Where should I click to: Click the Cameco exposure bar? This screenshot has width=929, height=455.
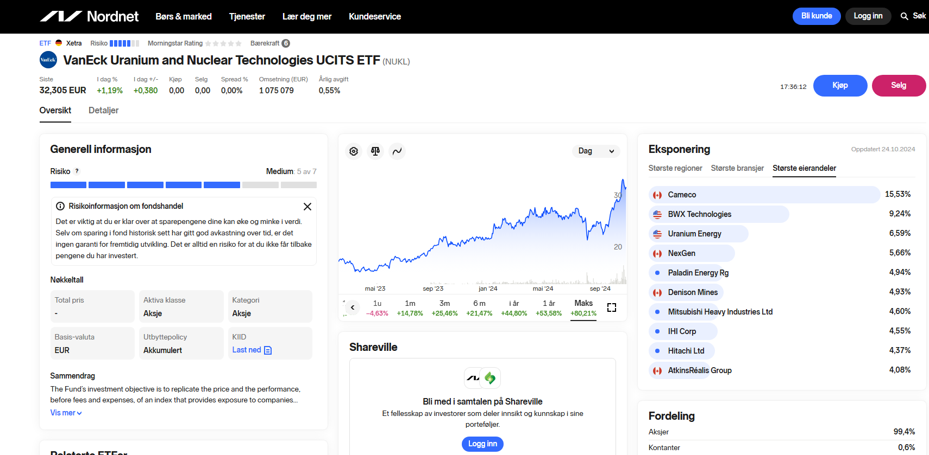click(x=764, y=195)
